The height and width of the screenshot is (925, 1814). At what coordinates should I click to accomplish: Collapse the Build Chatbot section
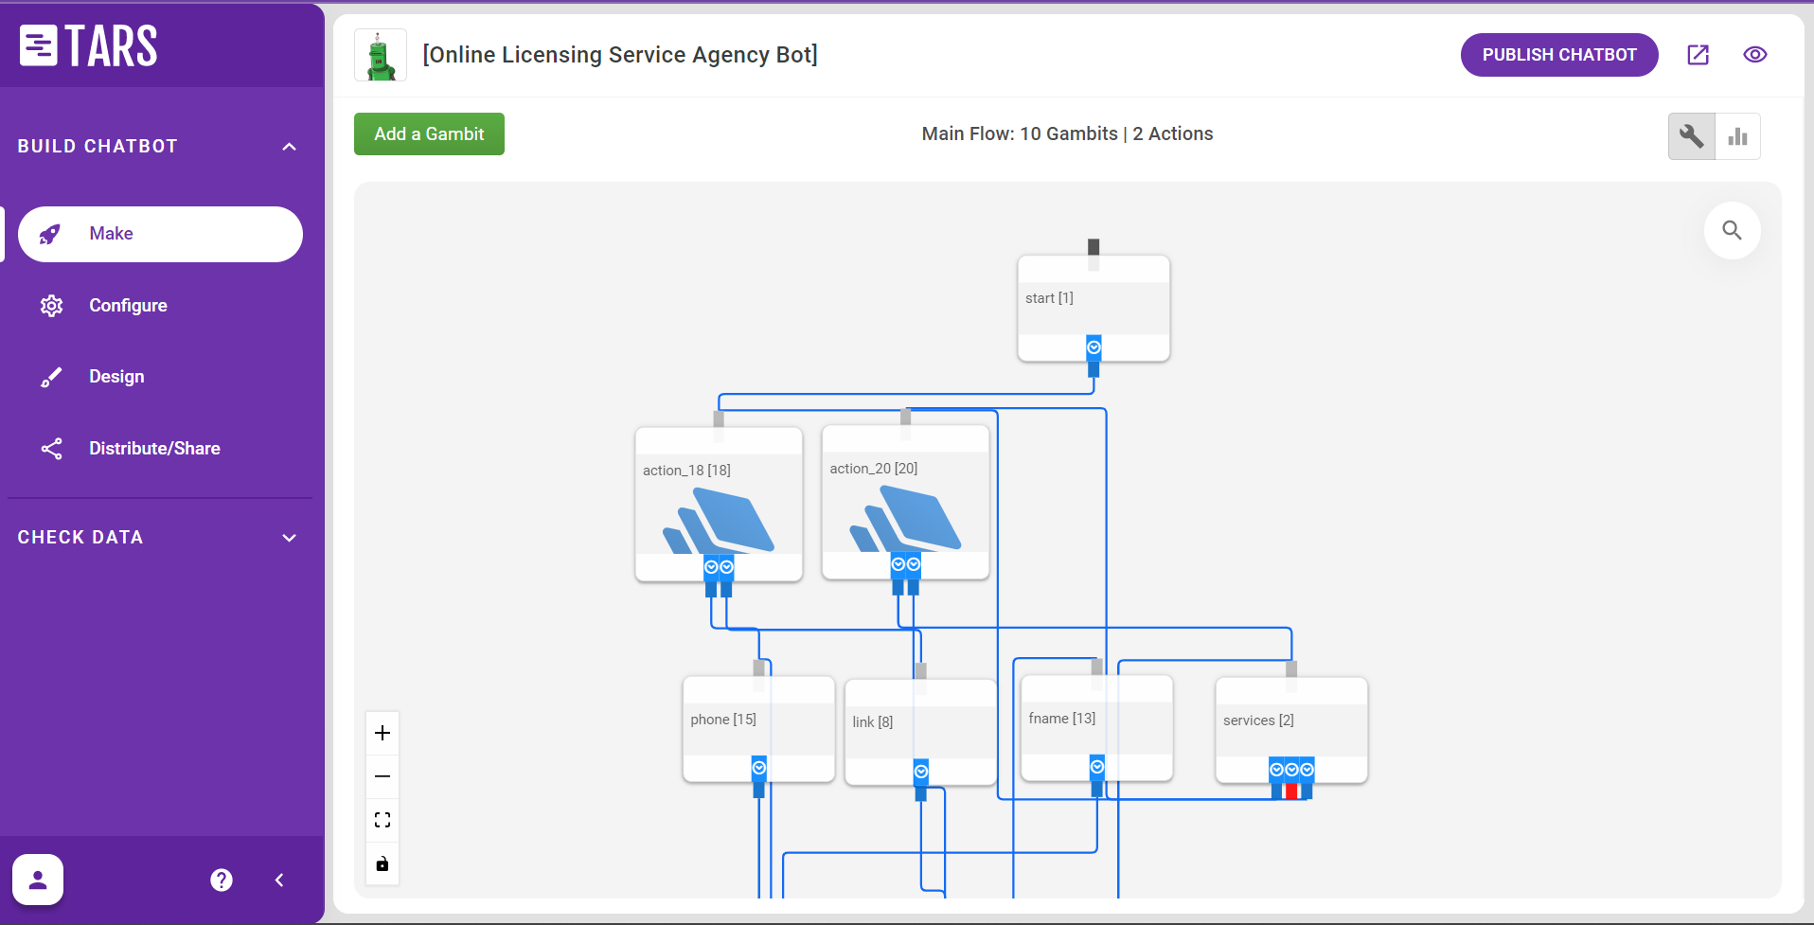289,147
